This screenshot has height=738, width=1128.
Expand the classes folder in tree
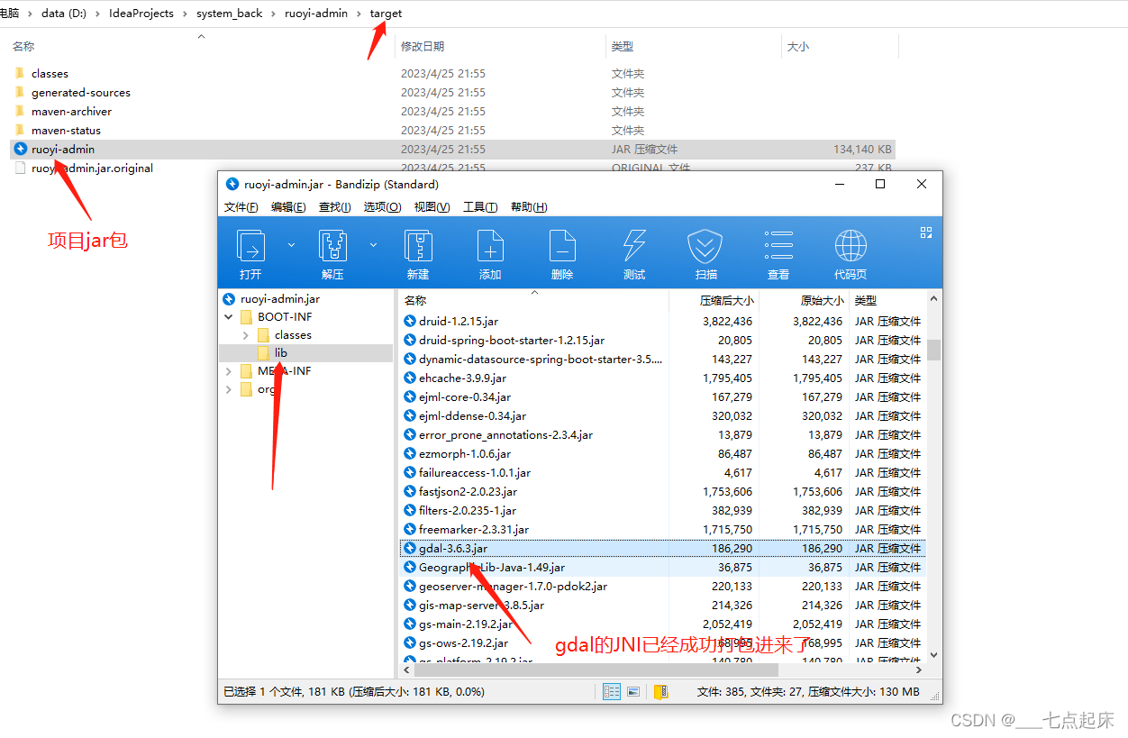243,334
